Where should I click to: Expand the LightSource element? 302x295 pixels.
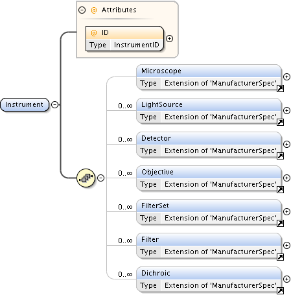tap(286, 110)
